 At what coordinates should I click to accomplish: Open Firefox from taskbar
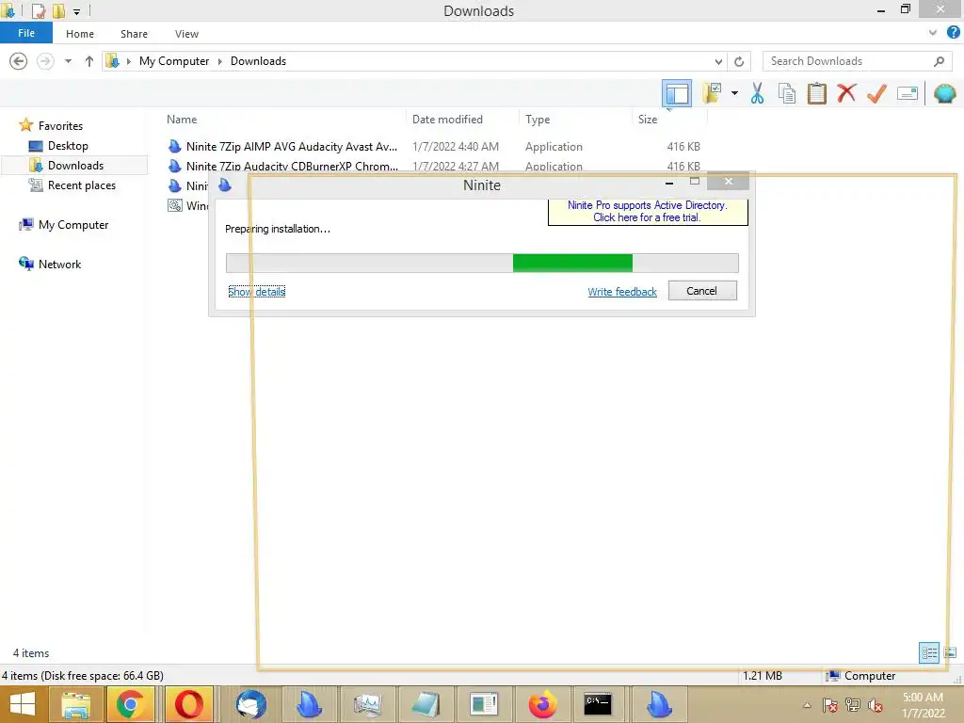click(x=542, y=704)
